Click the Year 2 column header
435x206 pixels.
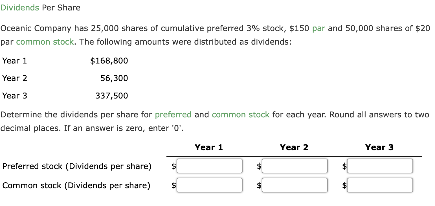[x=294, y=147]
